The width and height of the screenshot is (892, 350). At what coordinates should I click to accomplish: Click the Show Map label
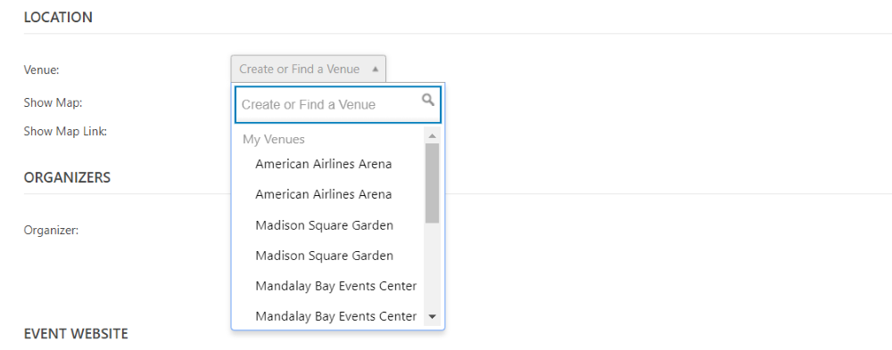click(53, 102)
